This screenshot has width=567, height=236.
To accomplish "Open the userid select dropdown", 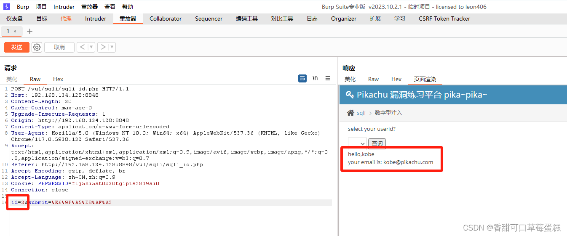I will tap(357, 143).
